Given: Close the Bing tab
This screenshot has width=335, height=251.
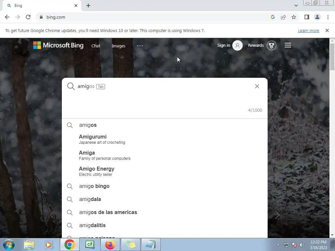Looking at the screenshot, I should tap(76, 6).
